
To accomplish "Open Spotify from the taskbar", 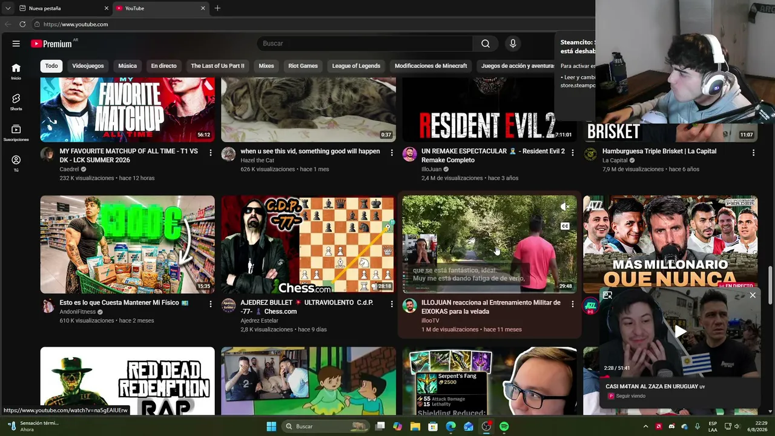I will point(504,426).
